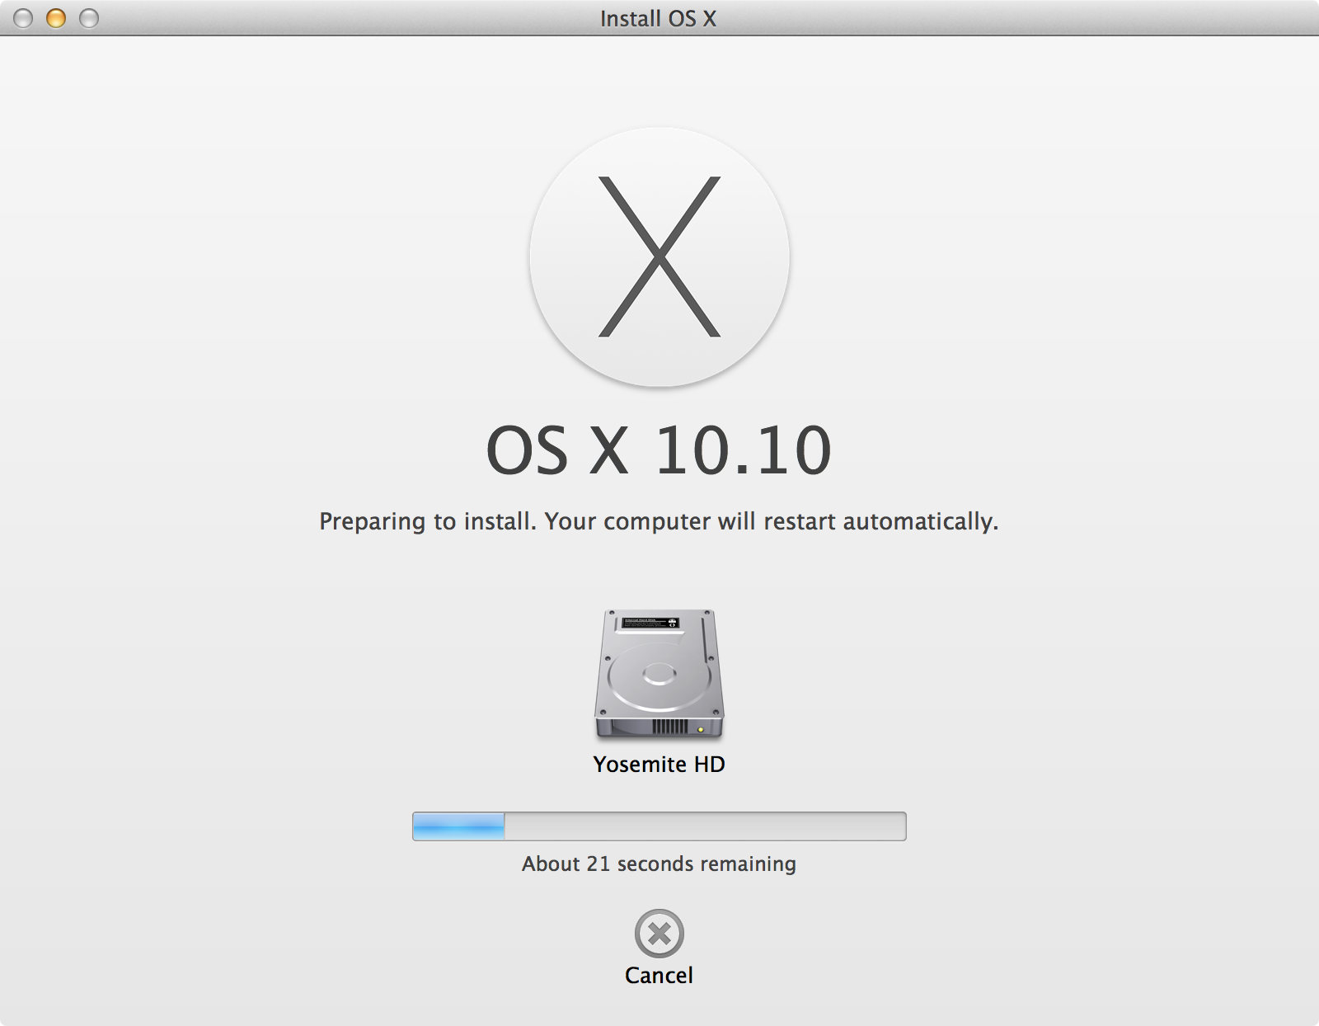
Task: Click the disabled close window button
Action: (23, 18)
